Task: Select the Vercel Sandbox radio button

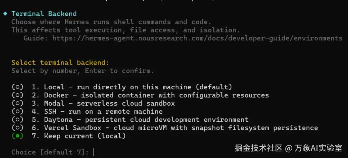Action: (17, 128)
